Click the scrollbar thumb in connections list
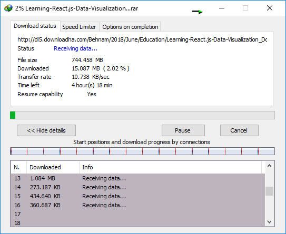The width and height of the screenshot is (286, 234). tap(269, 191)
